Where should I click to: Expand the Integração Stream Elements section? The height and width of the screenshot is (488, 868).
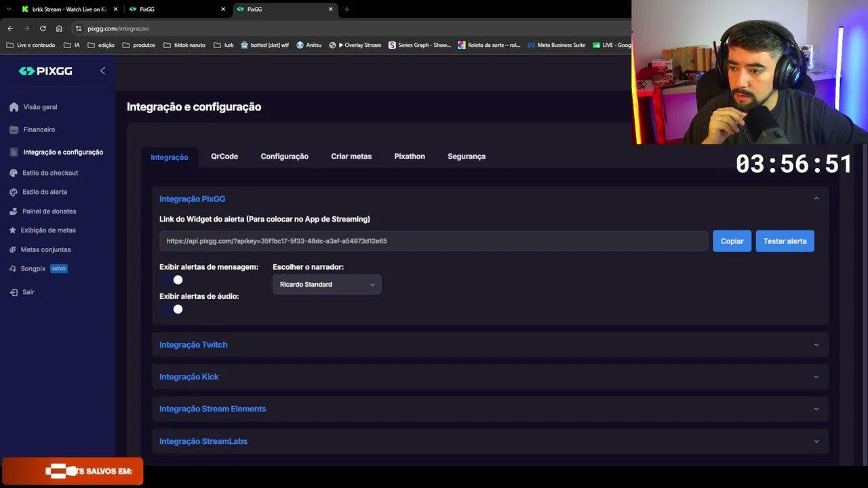pyautogui.click(x=490, y=409)
